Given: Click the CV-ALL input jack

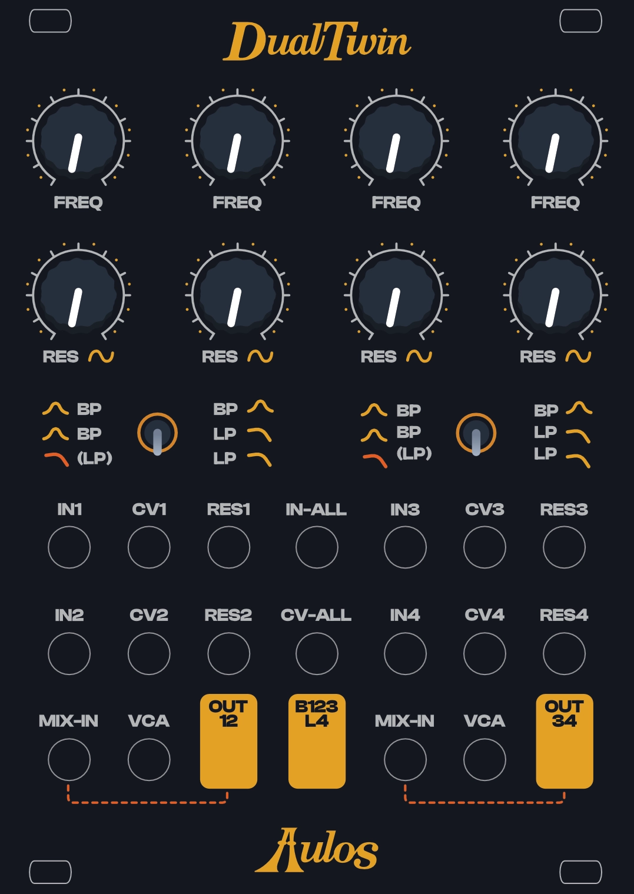Looking at the screenshot, I should (x=317, y=653).
